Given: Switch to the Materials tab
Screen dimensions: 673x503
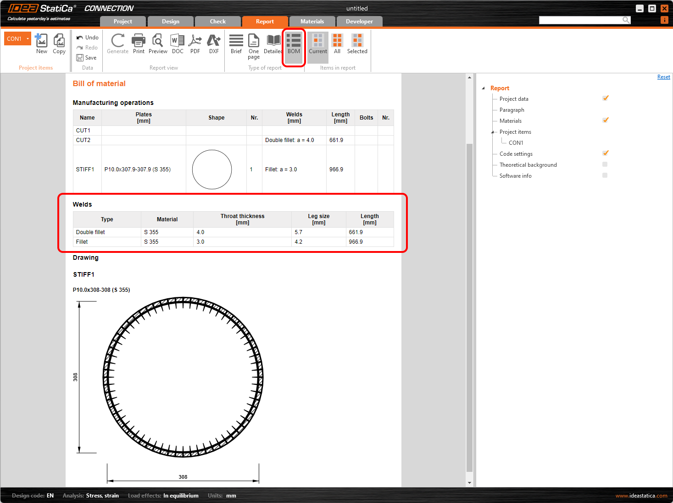Looking at the screenshot, I should click(x=312, y=21).
